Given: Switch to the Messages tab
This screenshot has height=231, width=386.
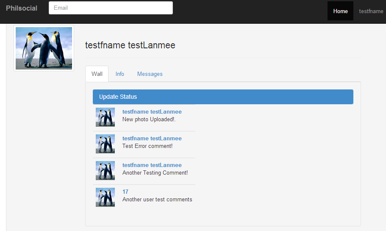Looking at the screenshot, I should pyautogui.click(x=150, y=74).
